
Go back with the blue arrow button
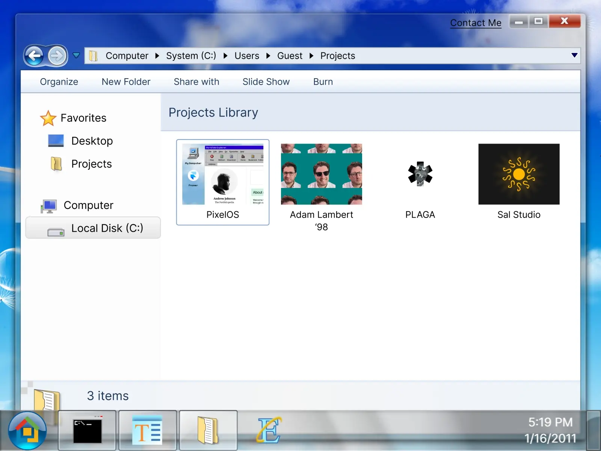(x=35, y=56)
